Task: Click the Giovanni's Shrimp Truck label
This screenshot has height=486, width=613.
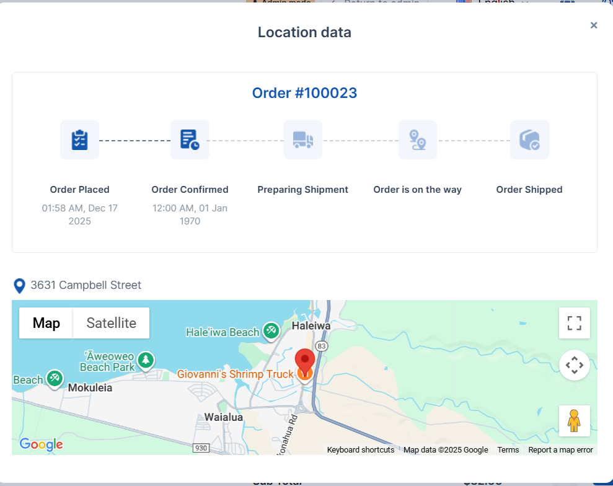Action: point(236,374)
